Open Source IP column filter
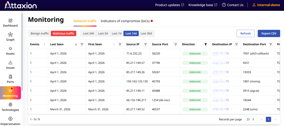284x126 pixels. coord(146,44)
